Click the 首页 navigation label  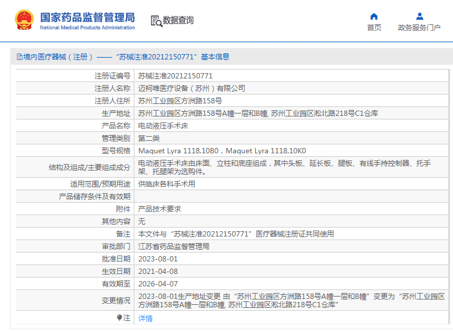point(374,28)
